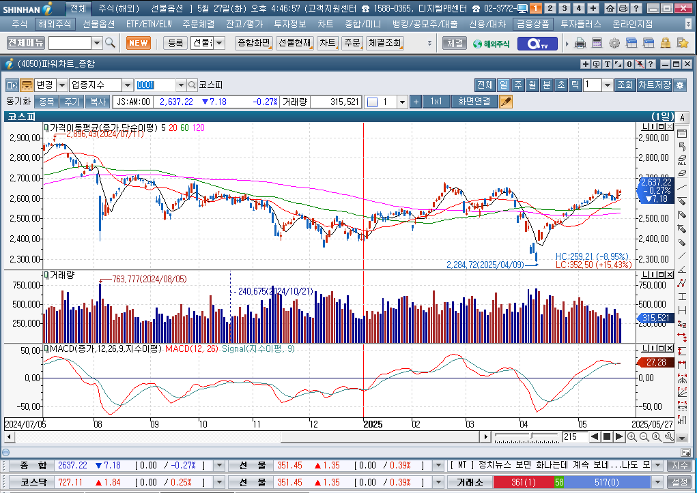Screen dimensions: 697x493
Task: Open chart settings gear next to 차트저장
Action: point(680,85)
